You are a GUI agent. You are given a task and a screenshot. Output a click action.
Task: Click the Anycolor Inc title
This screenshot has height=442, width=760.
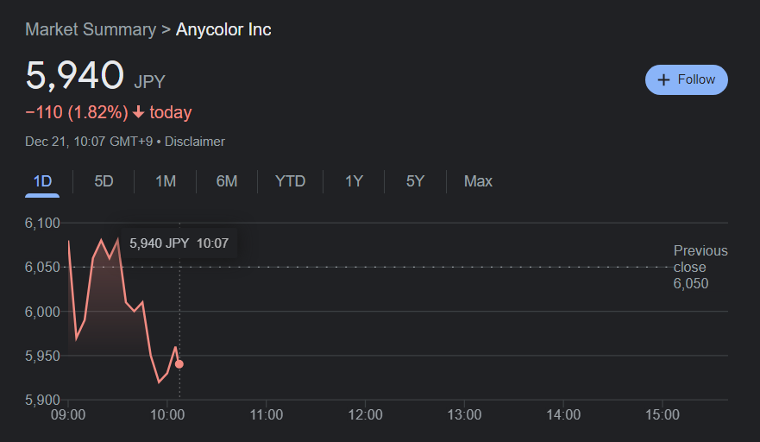pos(223,29)
